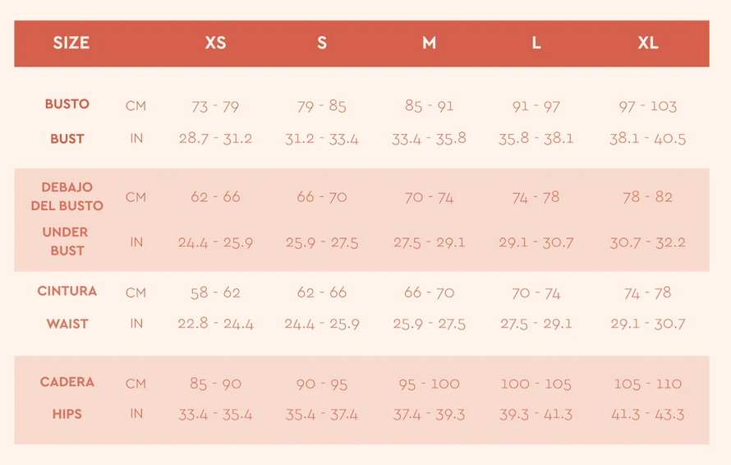
Task: Click the S size column header
Action: tap(322, 44)
